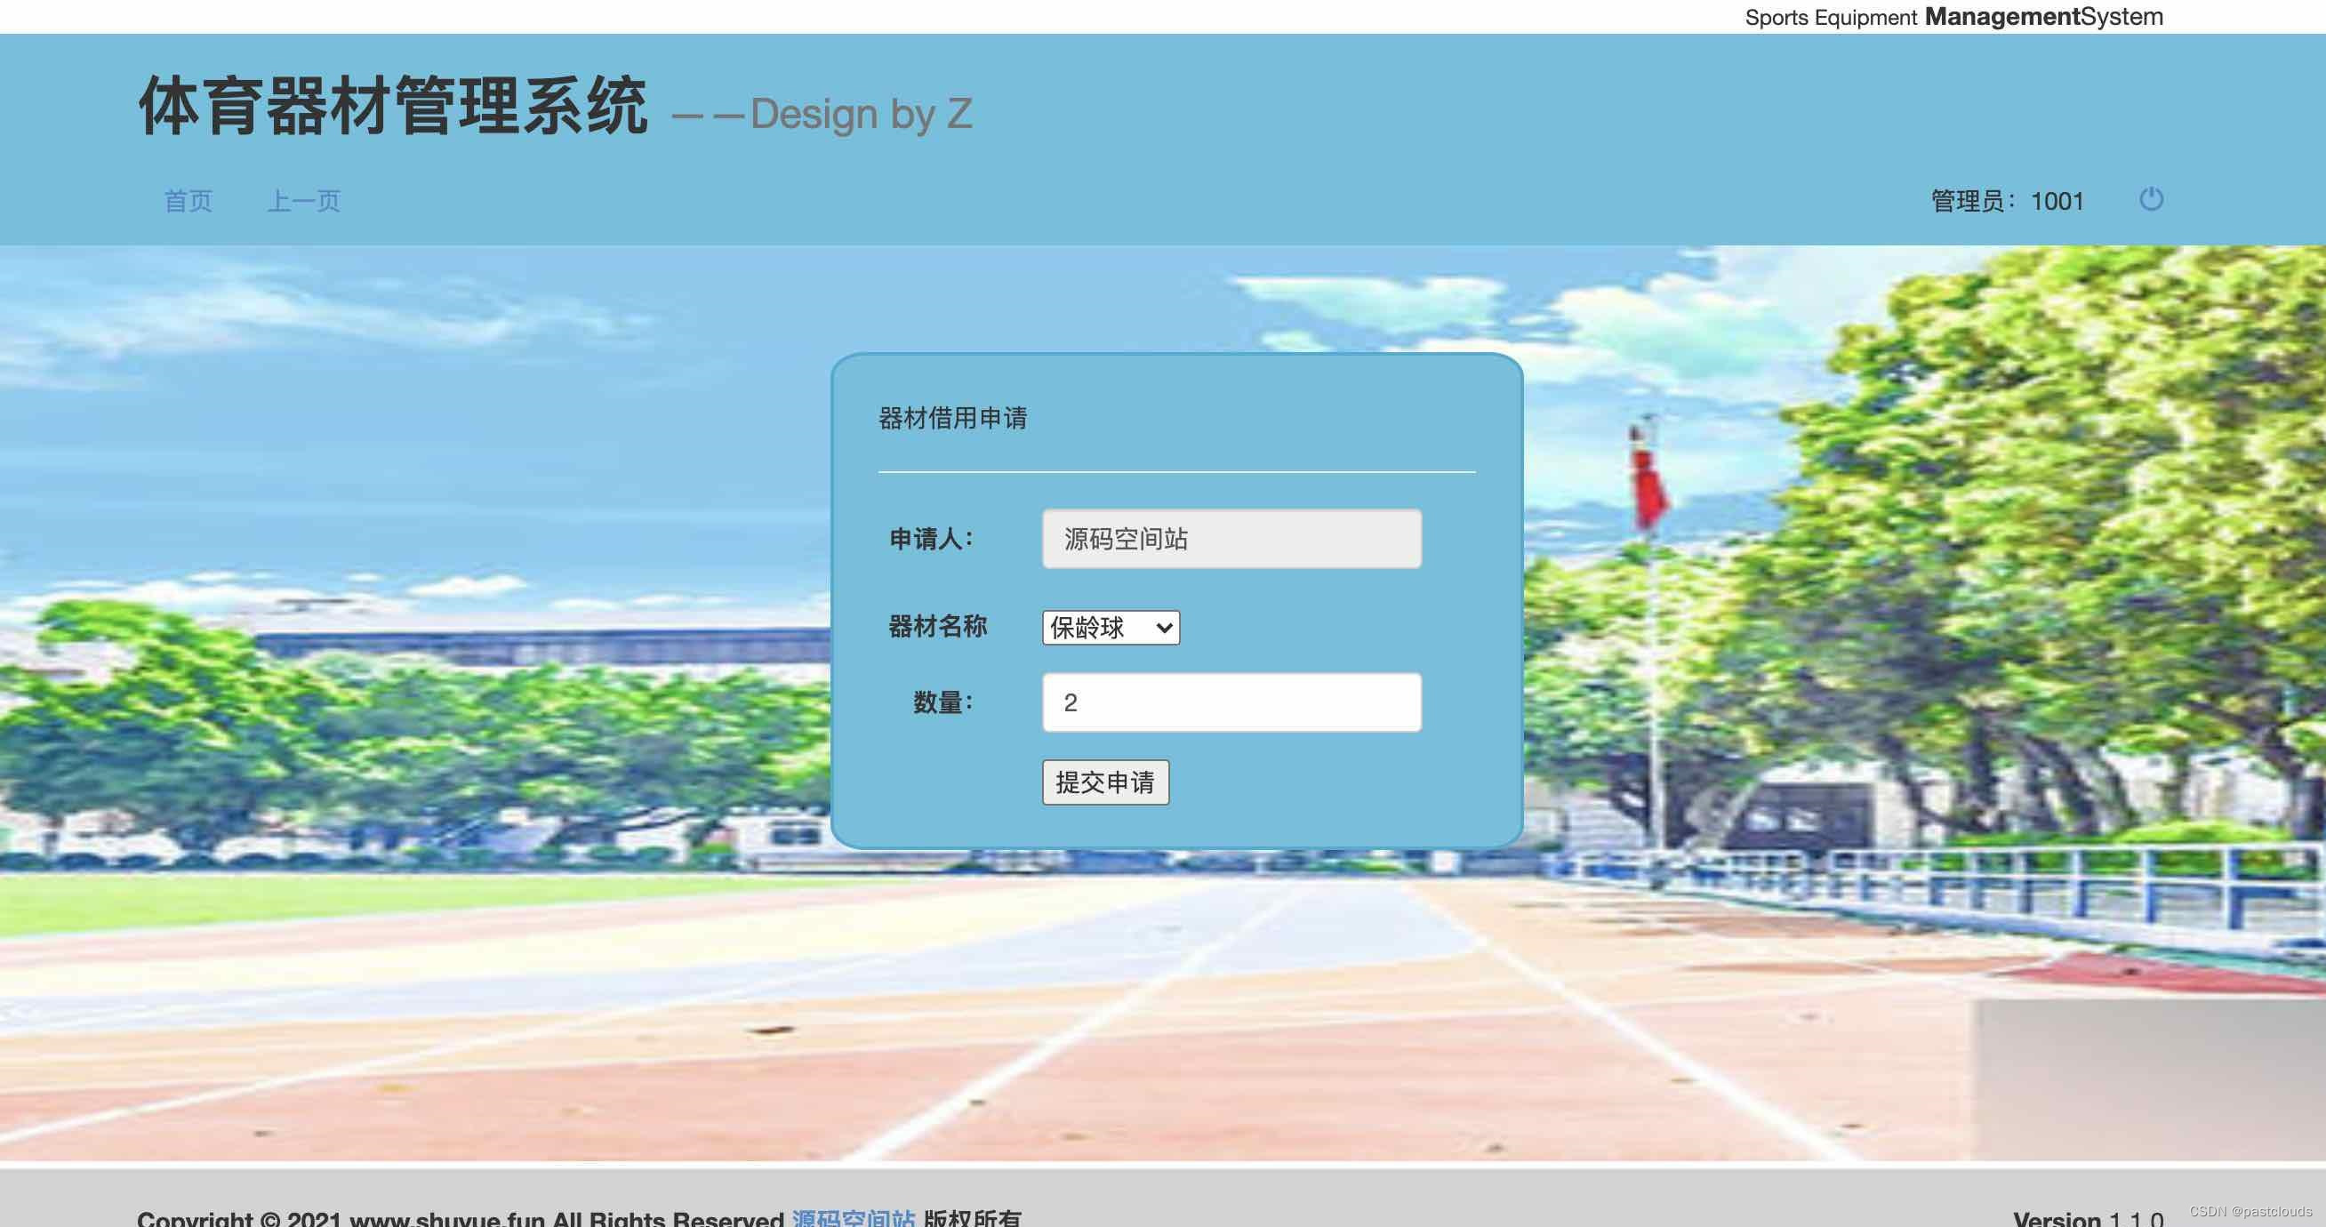Click the 器材借用申请 form heading

pyautogui.click(x=952, y=418)
